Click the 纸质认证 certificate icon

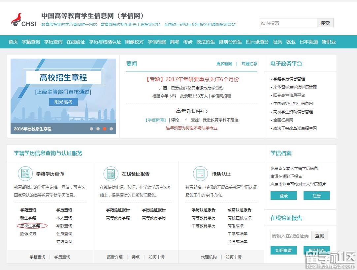pos(201,174)
